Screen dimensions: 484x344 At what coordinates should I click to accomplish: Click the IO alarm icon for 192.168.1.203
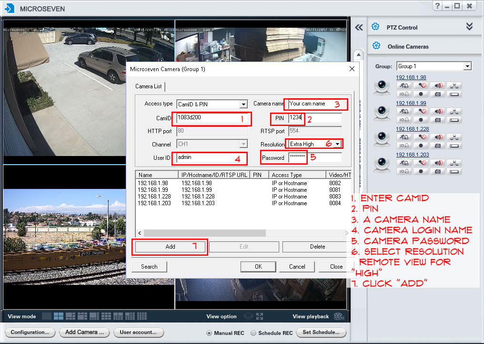404,171
